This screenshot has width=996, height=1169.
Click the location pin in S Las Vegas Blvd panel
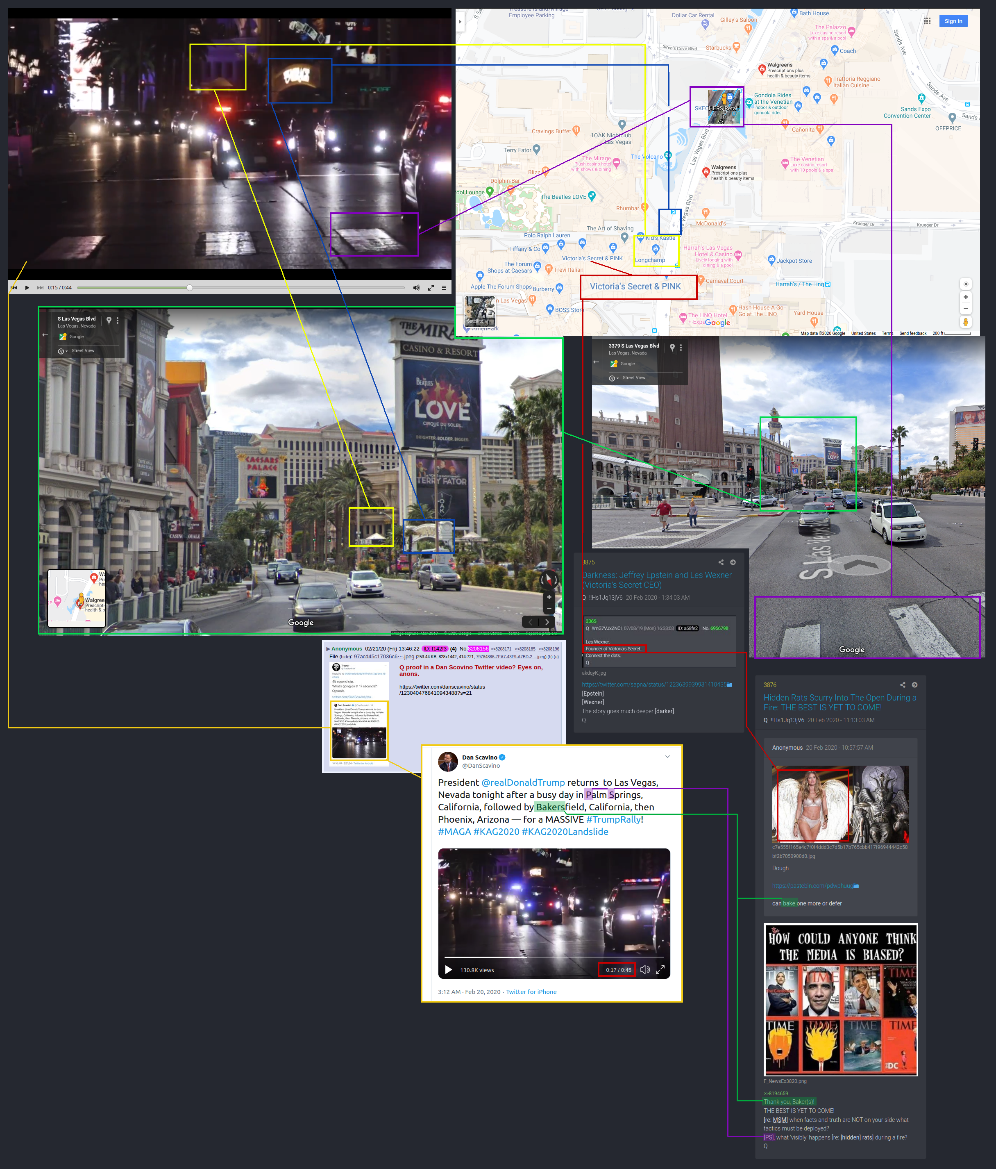(x=109, y=320)
